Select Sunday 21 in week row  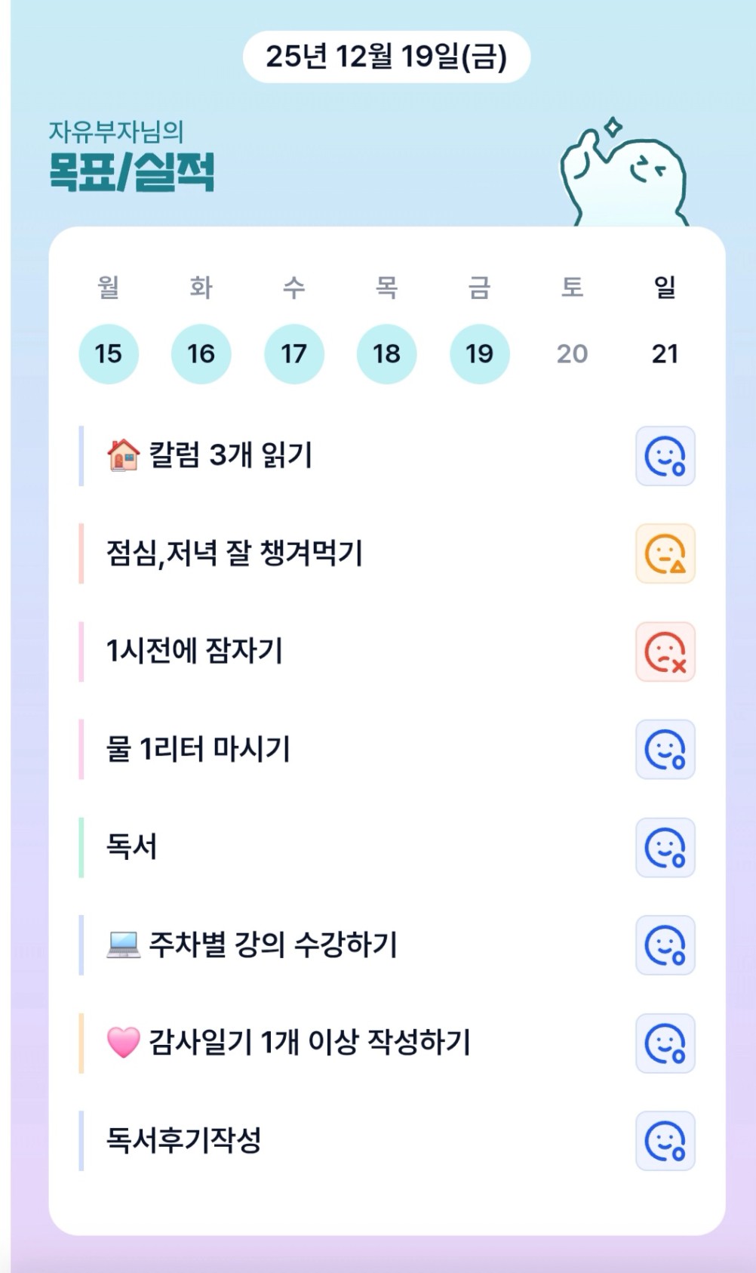point(665,353)
